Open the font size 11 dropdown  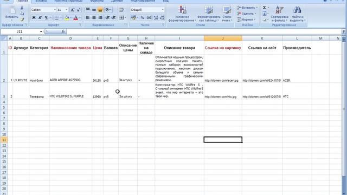coord(66,10)
